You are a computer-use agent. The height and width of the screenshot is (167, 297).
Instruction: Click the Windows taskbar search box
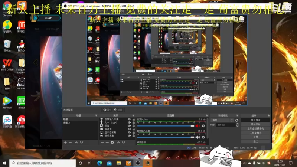(x=42, y=163)
